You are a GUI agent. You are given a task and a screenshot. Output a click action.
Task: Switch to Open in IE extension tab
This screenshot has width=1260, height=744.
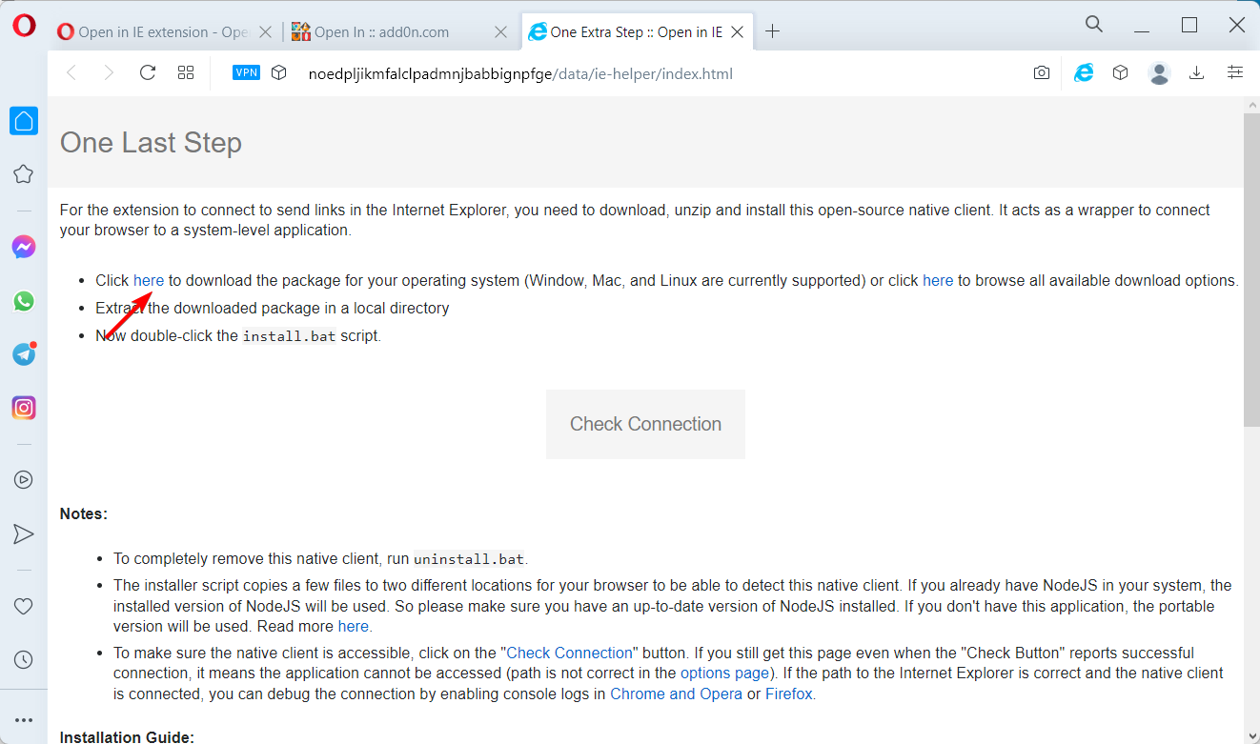tap(164, 31)
